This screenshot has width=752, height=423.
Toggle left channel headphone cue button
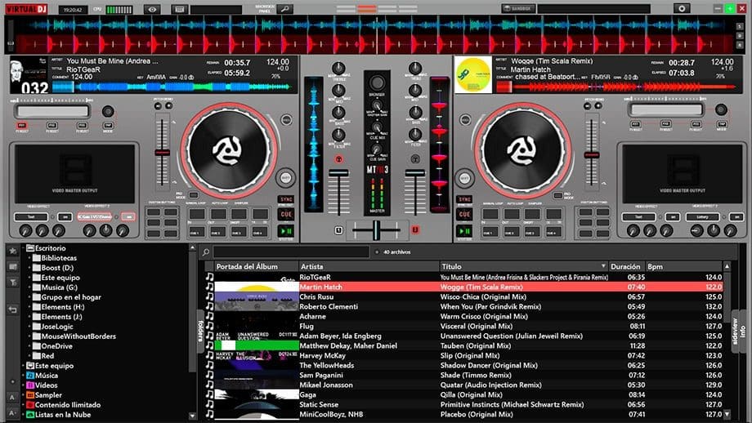(x=339, y=159)
